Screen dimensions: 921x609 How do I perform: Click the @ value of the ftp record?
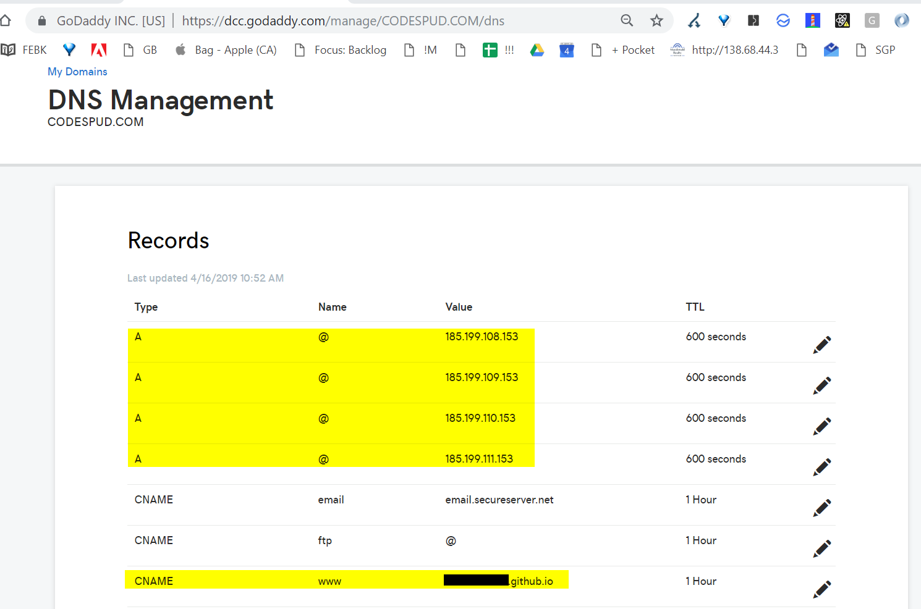[x=451, y=541]
